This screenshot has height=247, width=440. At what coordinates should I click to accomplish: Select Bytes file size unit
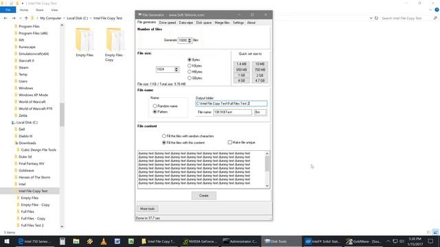coord(190,60)
